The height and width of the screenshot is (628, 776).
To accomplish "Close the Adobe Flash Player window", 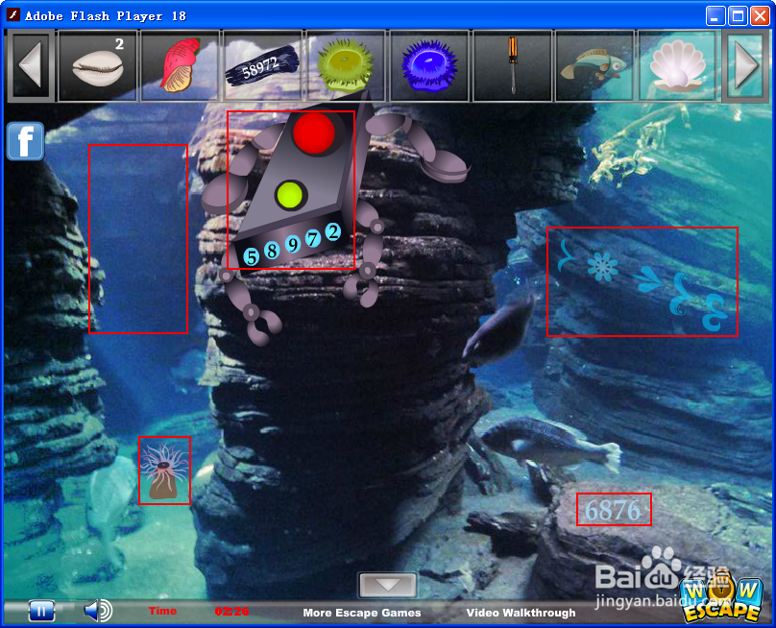I will 760,15.
